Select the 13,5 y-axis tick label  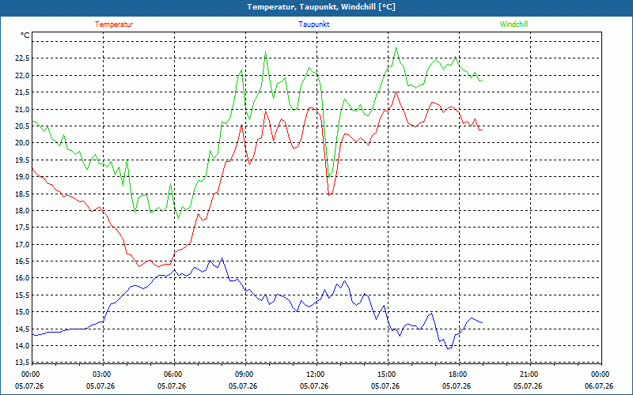coord(22,363)
